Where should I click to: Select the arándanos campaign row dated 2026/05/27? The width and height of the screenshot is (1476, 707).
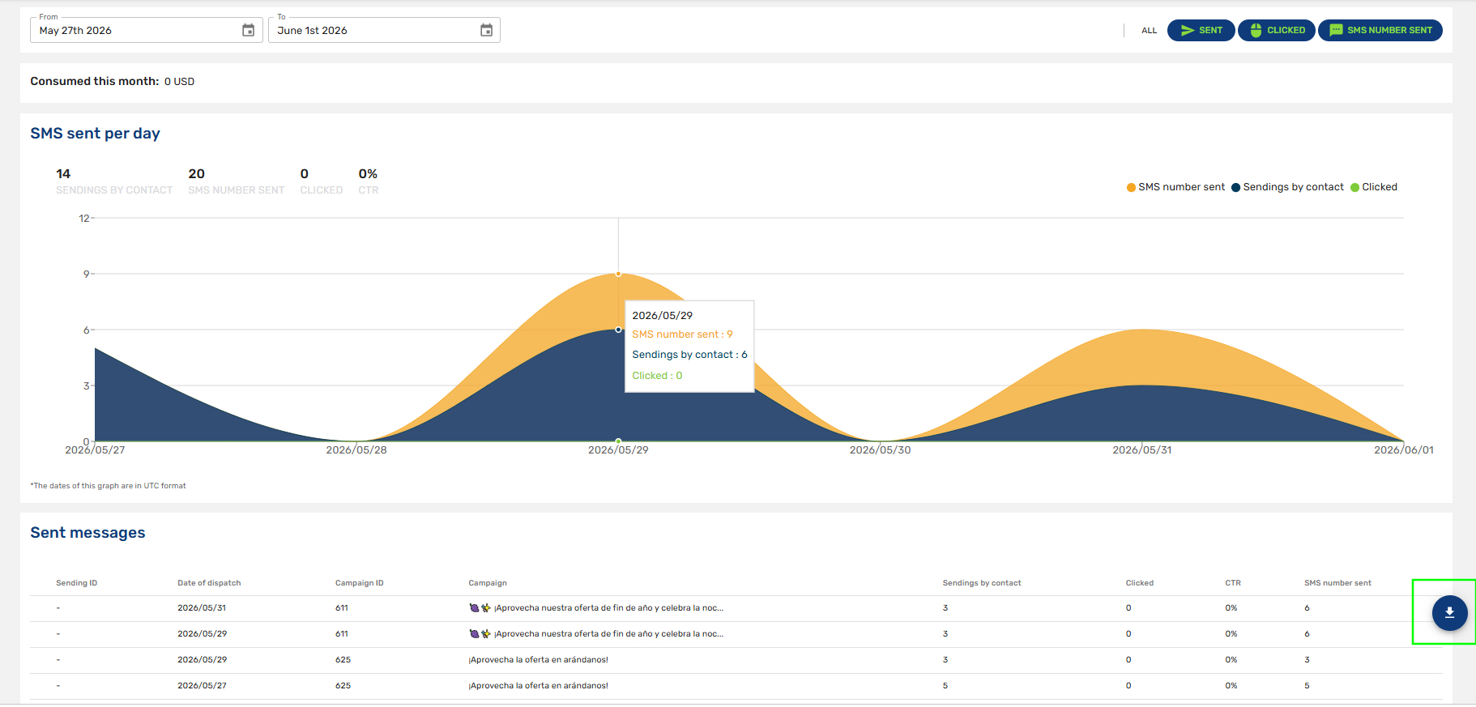click(x=736, y=686)
